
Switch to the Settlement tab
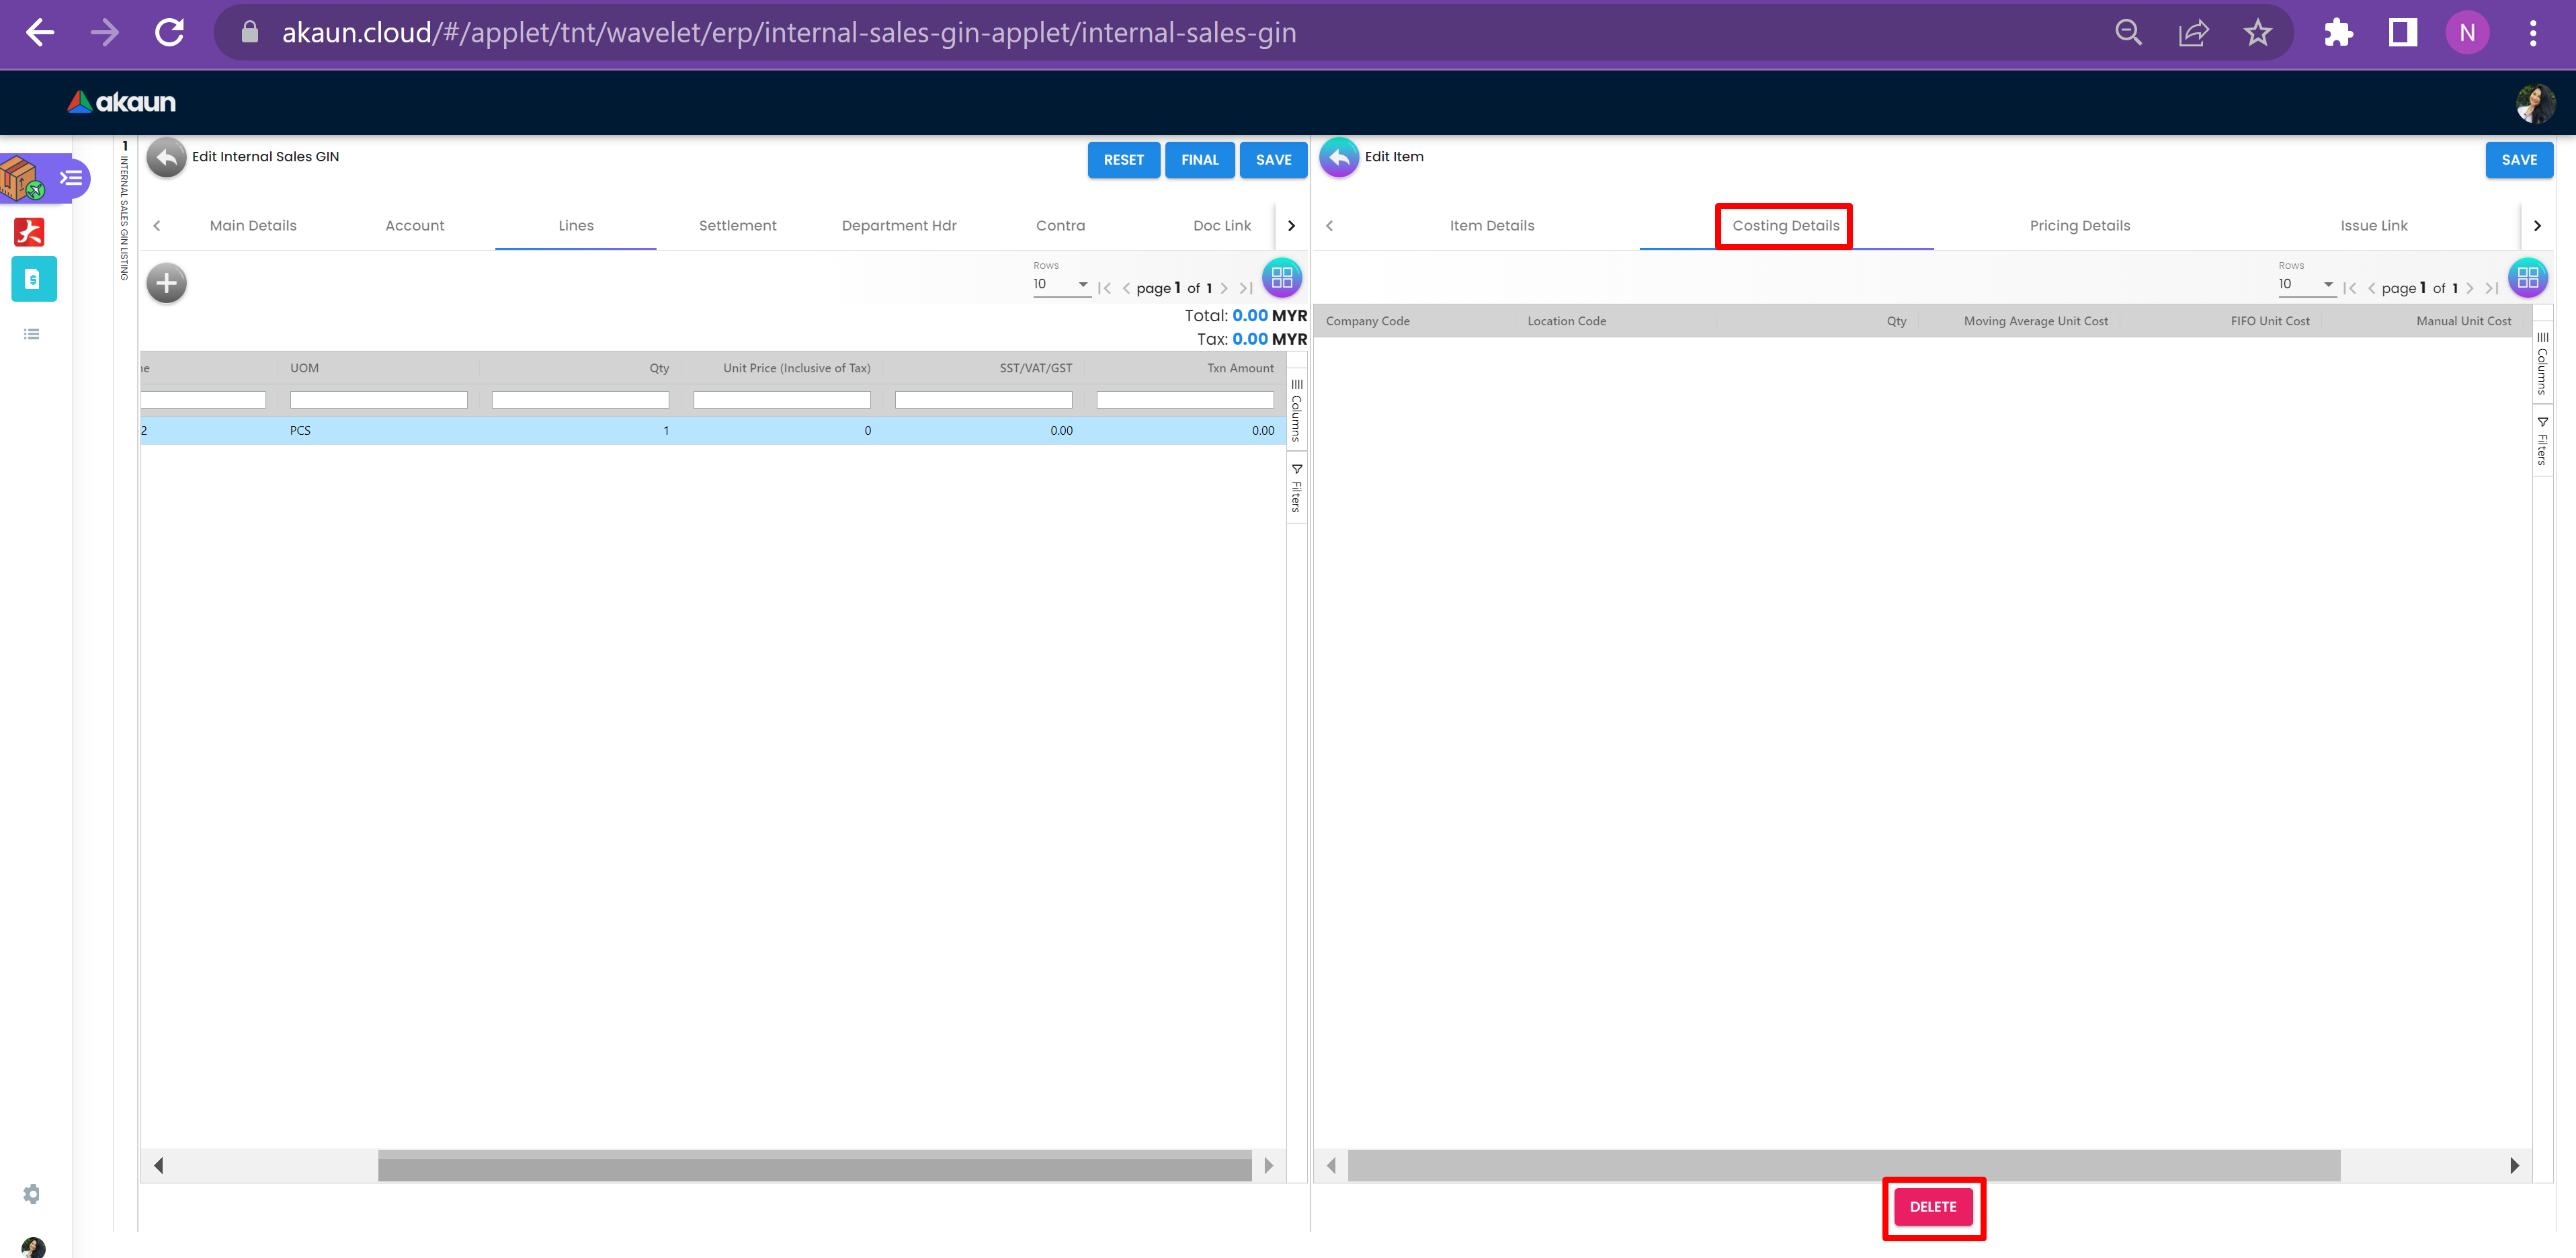[737, 226]
